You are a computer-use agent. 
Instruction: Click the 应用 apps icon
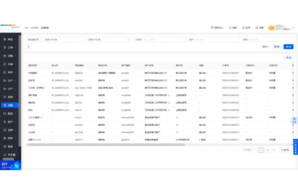(244, 28)
